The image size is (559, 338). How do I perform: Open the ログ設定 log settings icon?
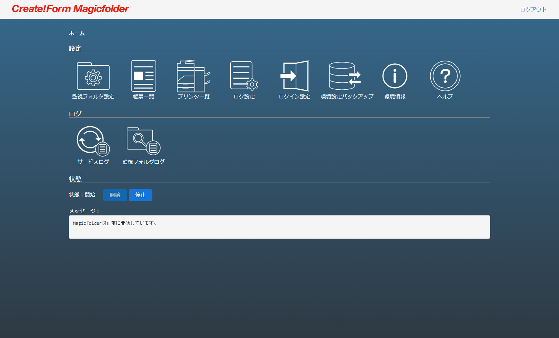click(x=244, y=76)
